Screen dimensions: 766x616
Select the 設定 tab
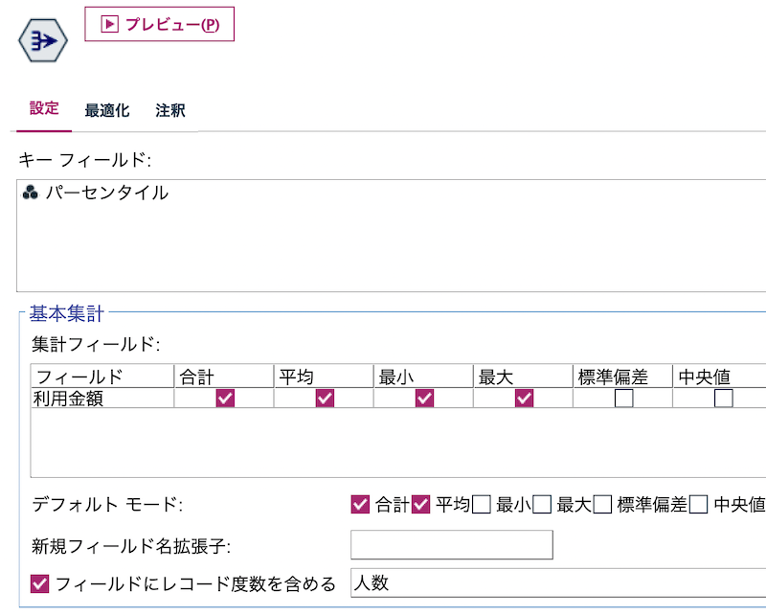(43, 110)
